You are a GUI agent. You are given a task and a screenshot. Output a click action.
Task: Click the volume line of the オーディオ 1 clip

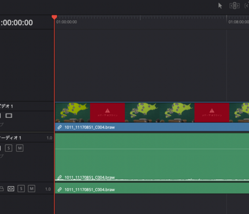pyautogui.click(x=152, y=149)
